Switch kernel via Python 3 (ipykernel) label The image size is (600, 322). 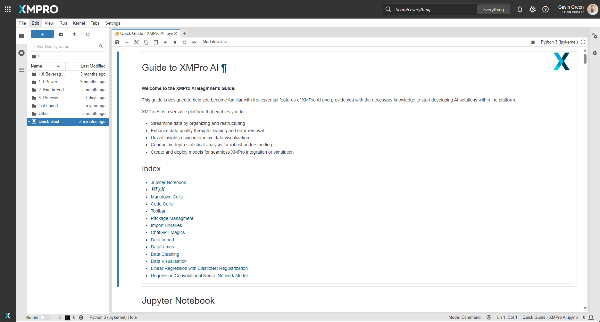(x=559, y=42)
